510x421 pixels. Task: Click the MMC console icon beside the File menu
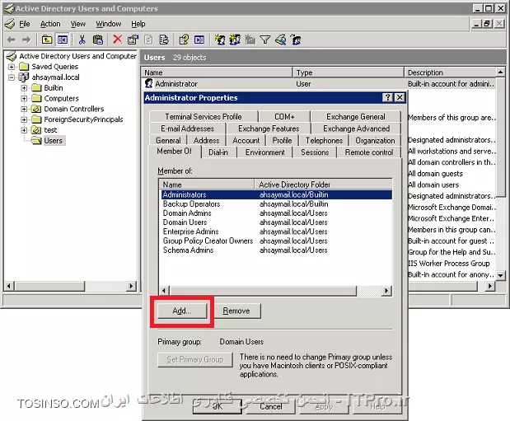pos(10,24)
